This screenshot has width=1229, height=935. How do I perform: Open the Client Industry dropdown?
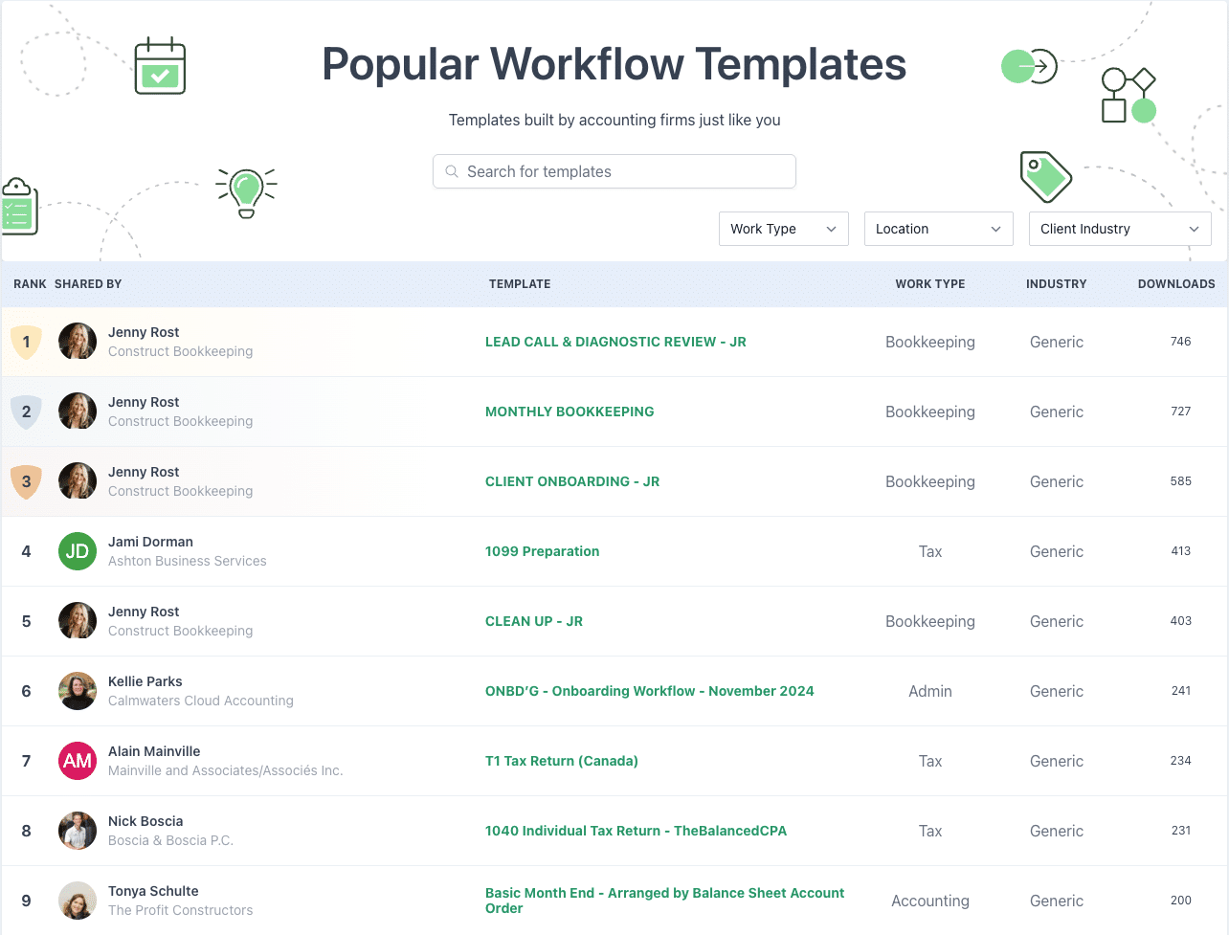click(1119, 229)
